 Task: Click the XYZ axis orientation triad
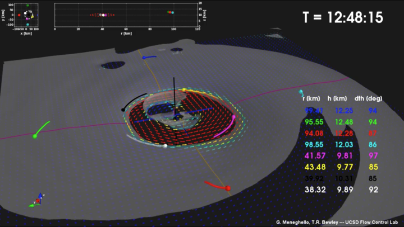click(x=38, y=200)
